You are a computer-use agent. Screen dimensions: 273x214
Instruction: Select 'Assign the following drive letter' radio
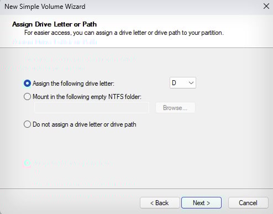(x=27, y=83)
